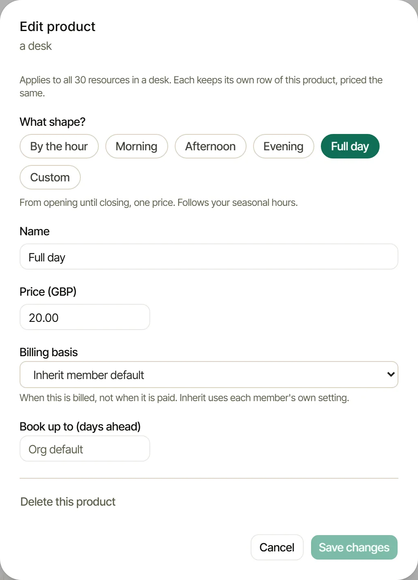
Task: Switch shape to Custom
Action: (50, 177)
